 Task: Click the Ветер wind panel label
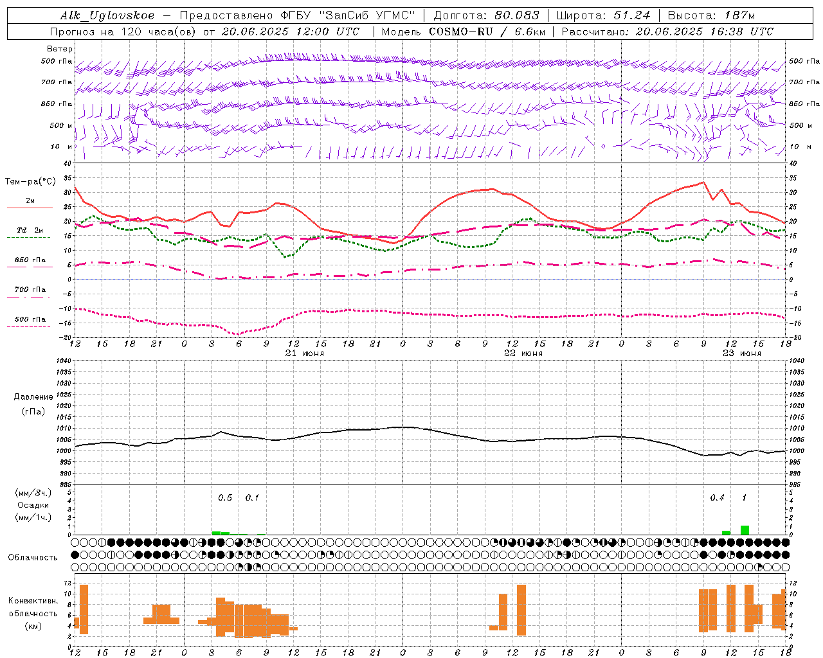point(60,49)
